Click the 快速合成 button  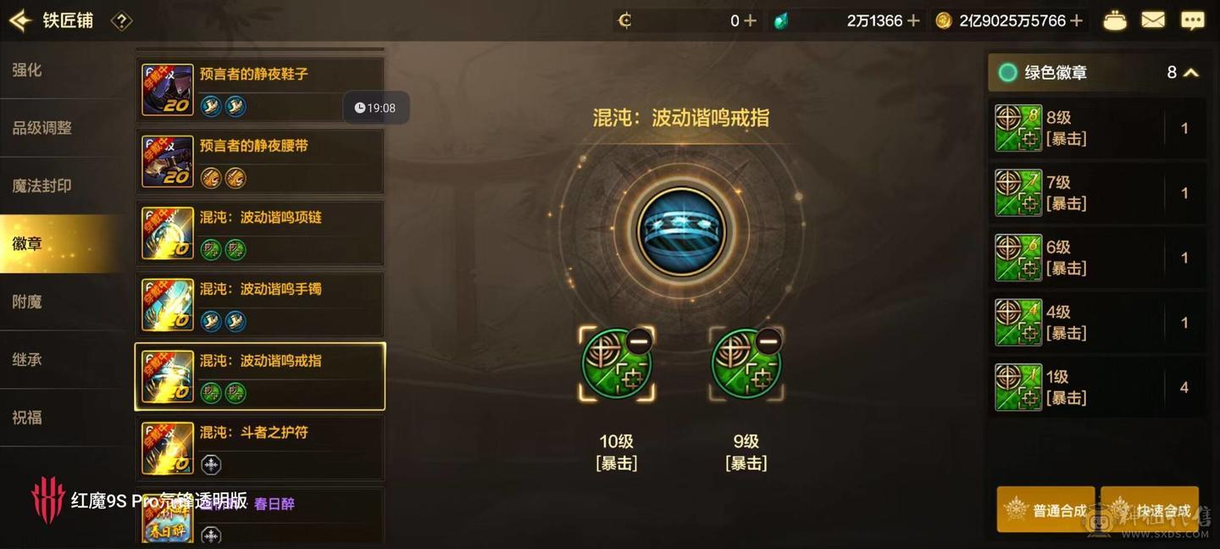click(1150, 510)
